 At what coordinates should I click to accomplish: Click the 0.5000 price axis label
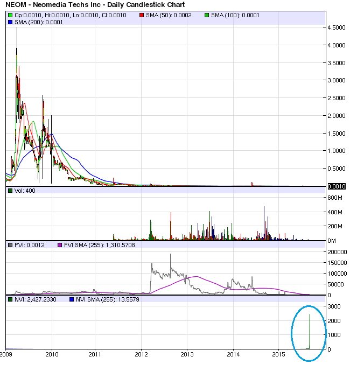coord(337,169)
